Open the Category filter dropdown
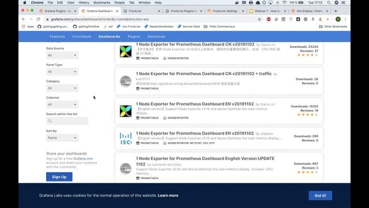 [x=62, y=88]
